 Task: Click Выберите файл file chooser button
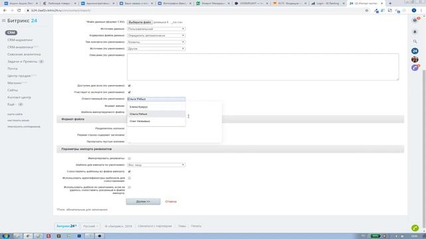point(140,22)
